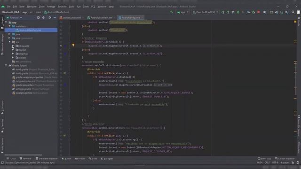Open the Run tool window
301x169 pixels.
click(x=66, y=159)
